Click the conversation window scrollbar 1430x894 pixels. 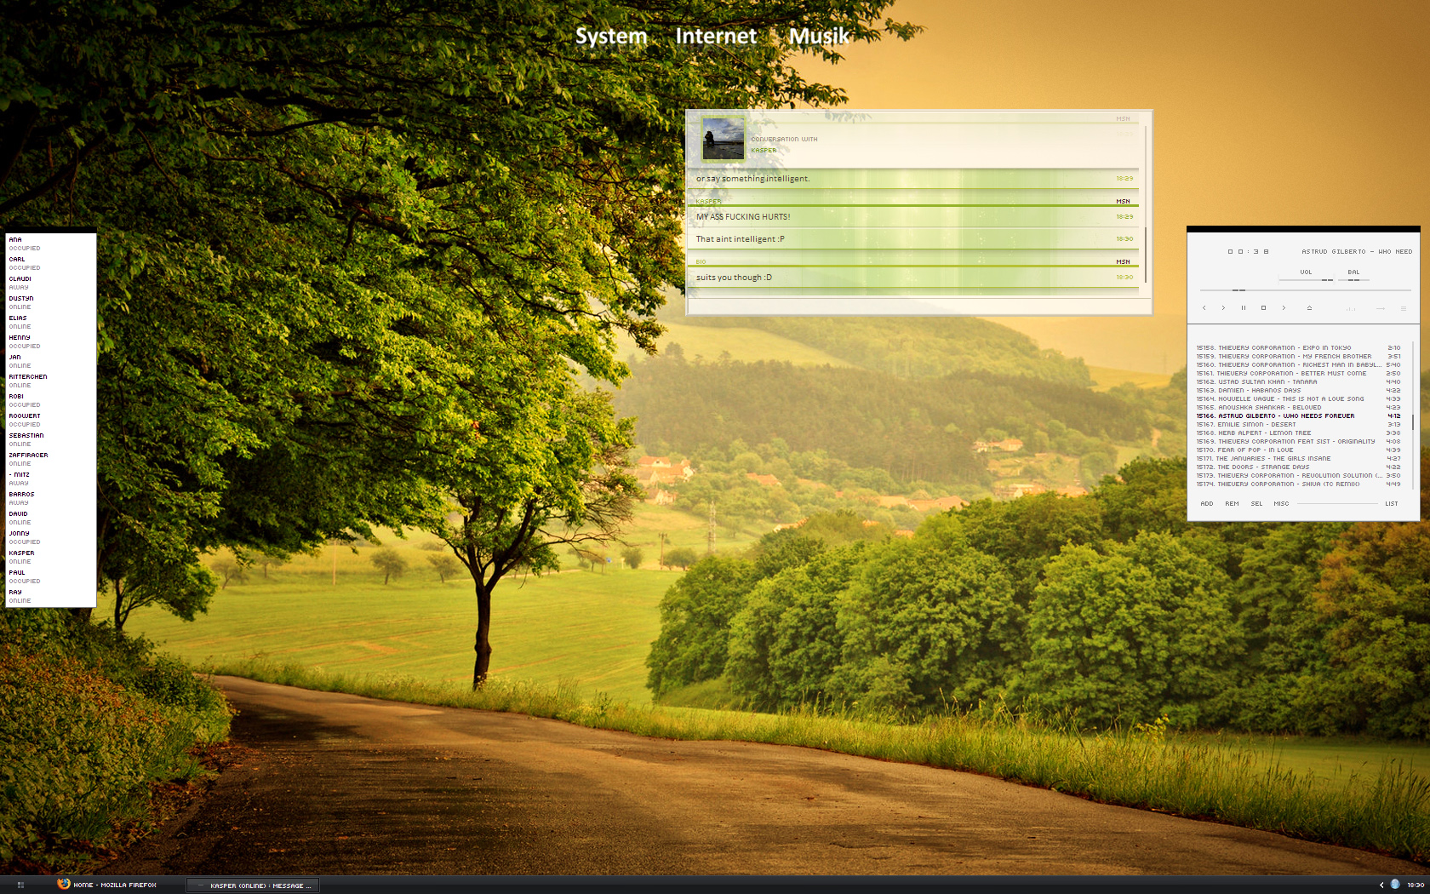coord(1146,204)
